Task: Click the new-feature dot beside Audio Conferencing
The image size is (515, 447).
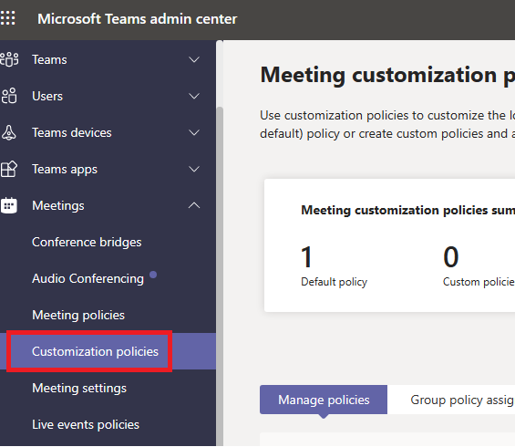Action: 153,274
